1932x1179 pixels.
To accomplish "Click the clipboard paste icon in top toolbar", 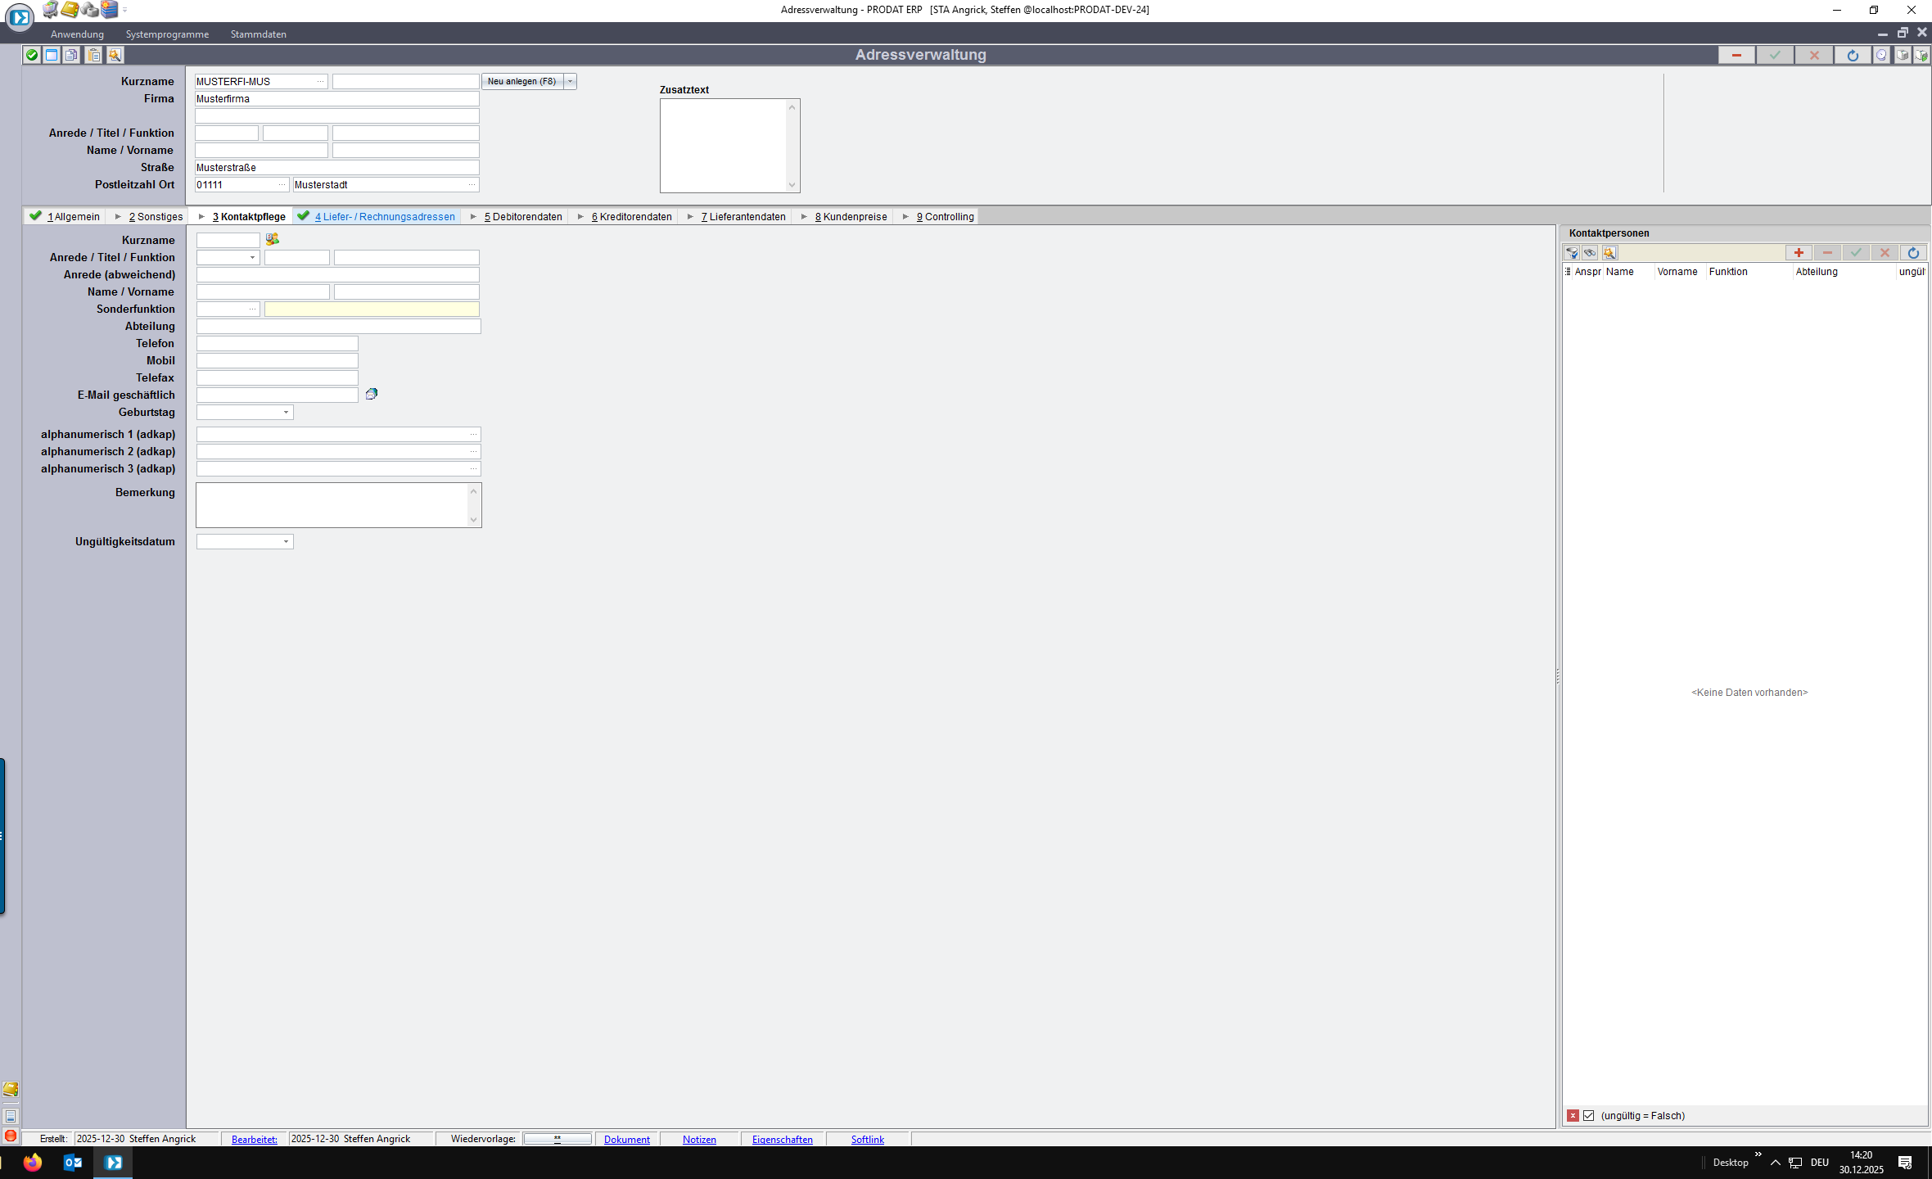I will 94,55.
